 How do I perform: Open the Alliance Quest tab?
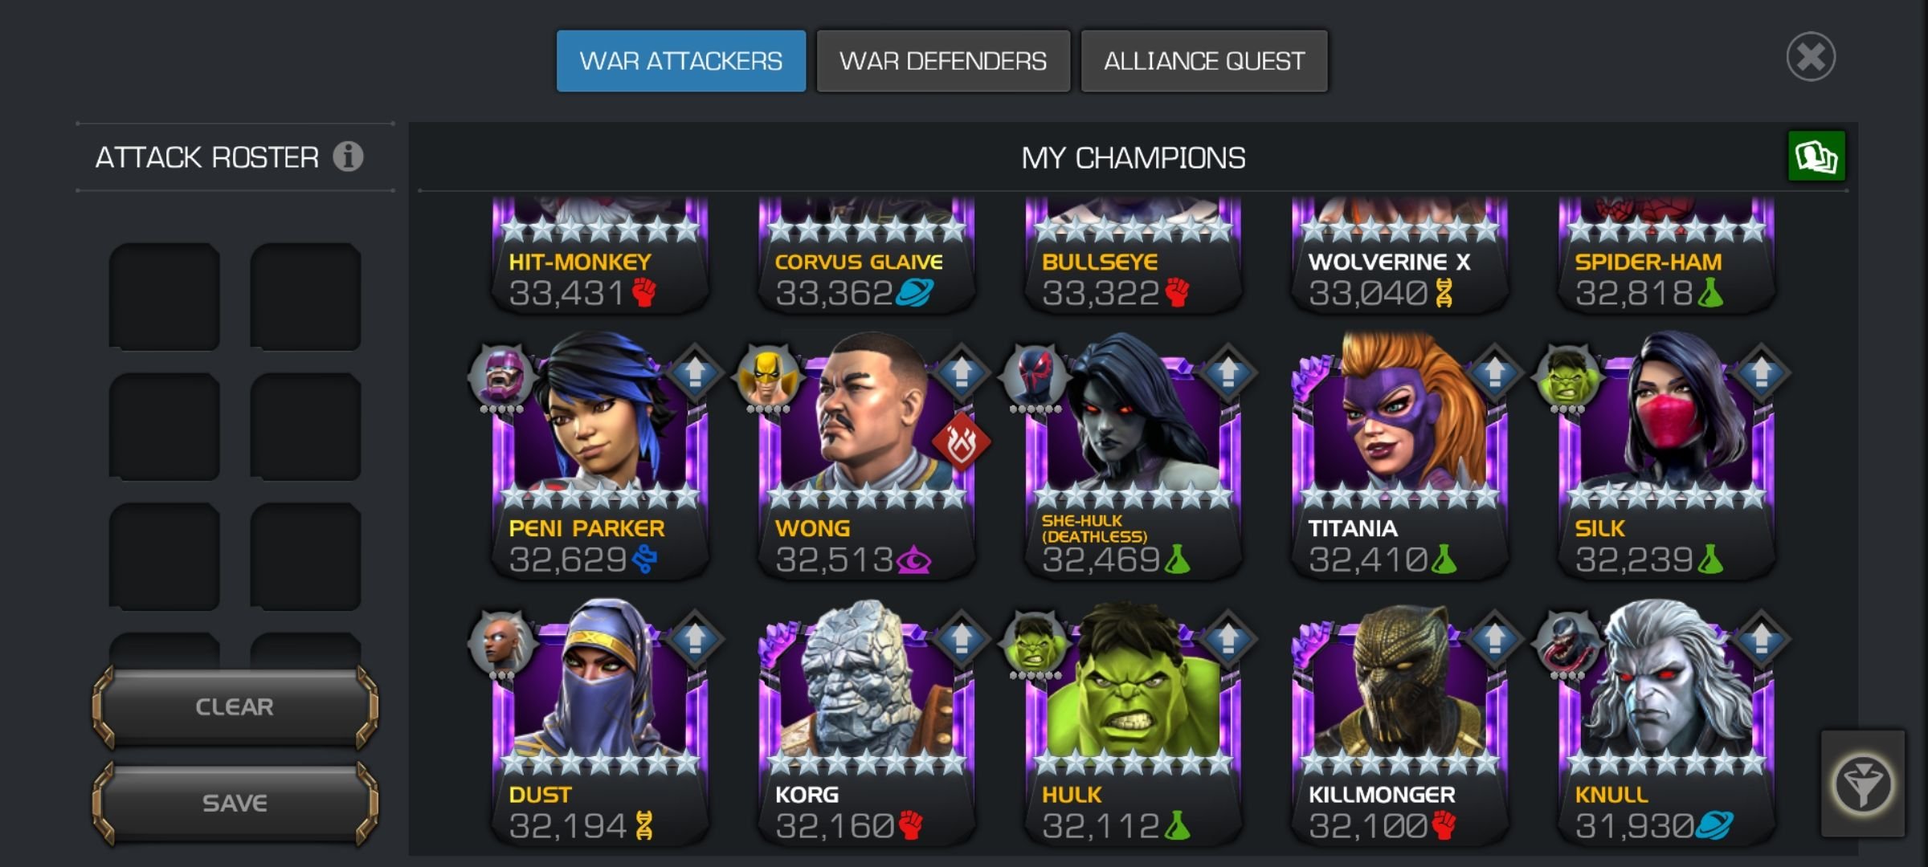coord(1203,61)
